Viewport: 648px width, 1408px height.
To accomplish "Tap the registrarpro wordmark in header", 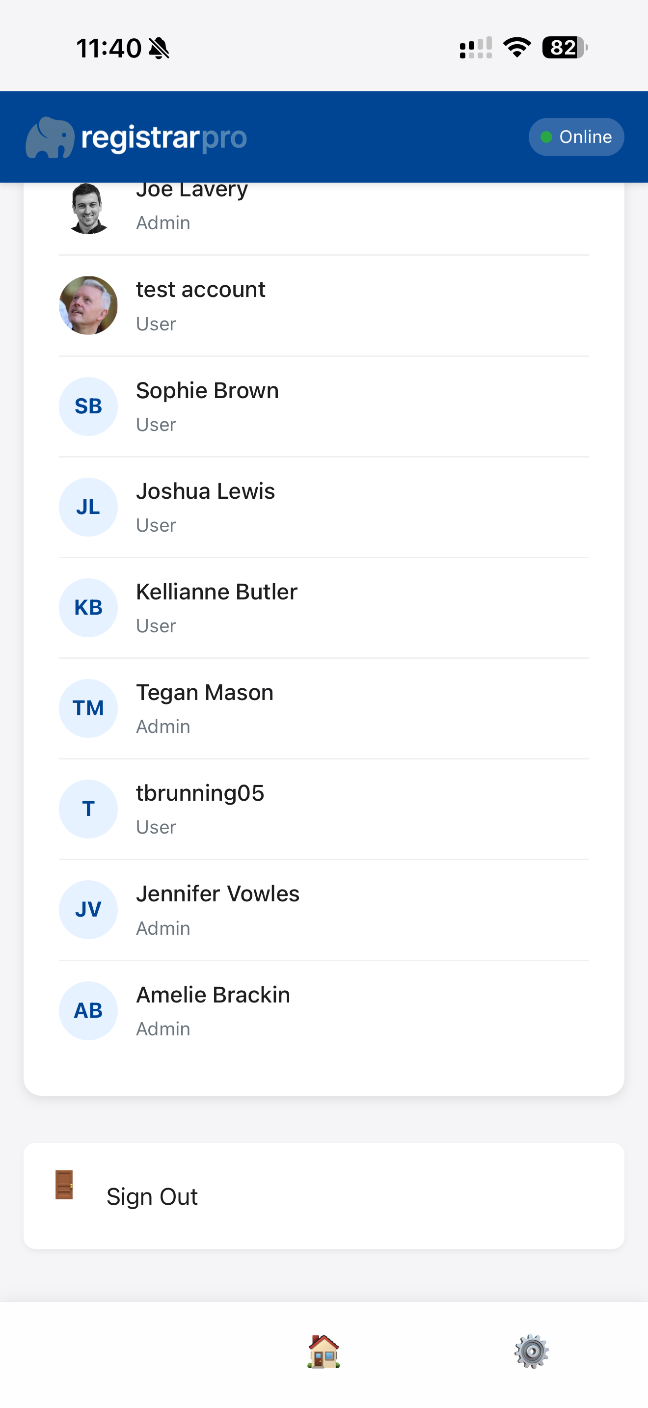I will 164,138.
